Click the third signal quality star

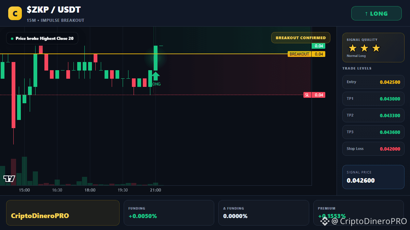(x=376, y=48)
